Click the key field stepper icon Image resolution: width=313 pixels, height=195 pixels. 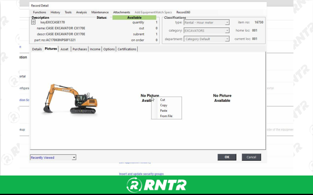coord(33,22)
